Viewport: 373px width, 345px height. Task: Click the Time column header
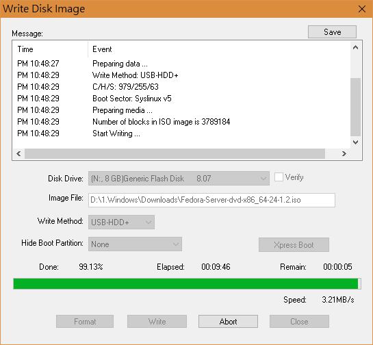[x=51, y=49]
